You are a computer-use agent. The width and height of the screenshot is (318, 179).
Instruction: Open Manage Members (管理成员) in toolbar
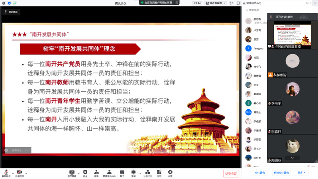(x=109, y=173)
